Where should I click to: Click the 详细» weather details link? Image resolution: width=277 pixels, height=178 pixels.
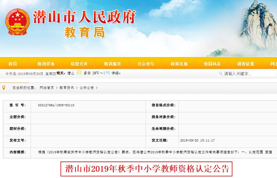point(116,73)
